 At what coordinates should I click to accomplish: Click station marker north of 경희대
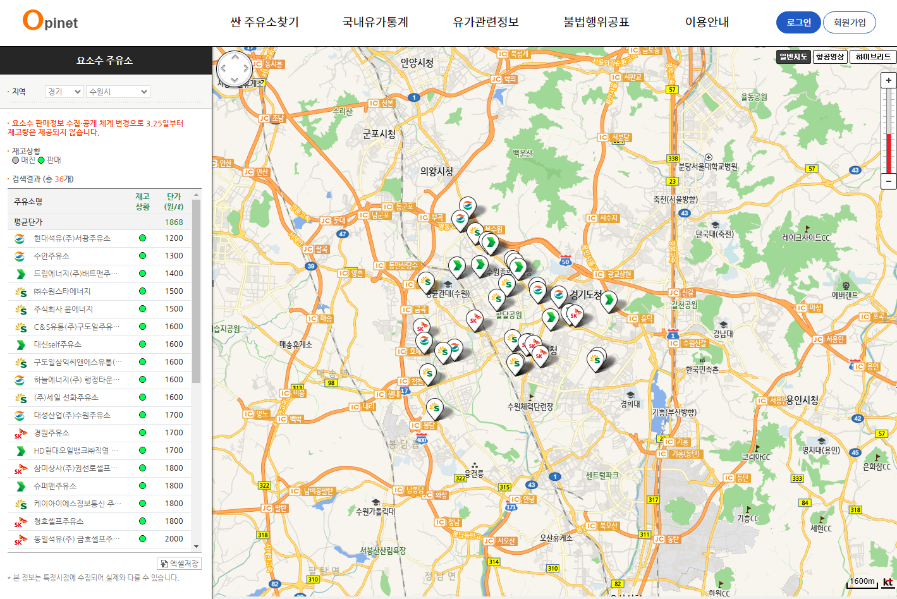[x=596, y=359]
